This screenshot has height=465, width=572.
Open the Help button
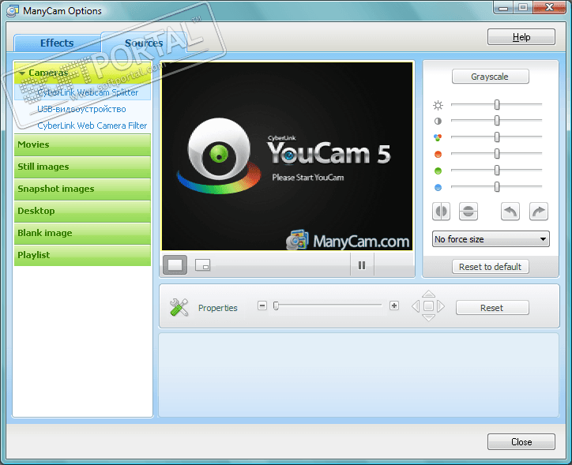[x=521, y=37]
